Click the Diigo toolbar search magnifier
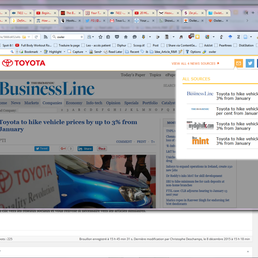Image resolution: width=258 pixels, height=258 pixels. tap(12, 52)
